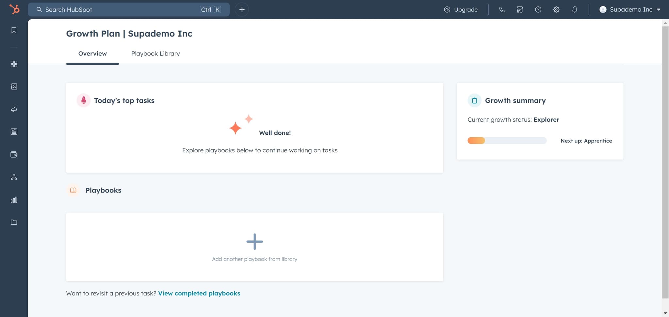
Task: Open the Workspaces grid icon
Action: 14,64
